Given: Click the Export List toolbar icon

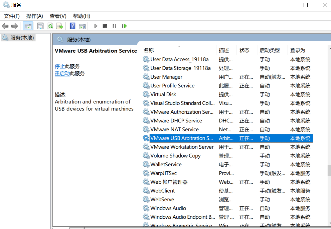Looking at the screenshot, I should (60, 26).
